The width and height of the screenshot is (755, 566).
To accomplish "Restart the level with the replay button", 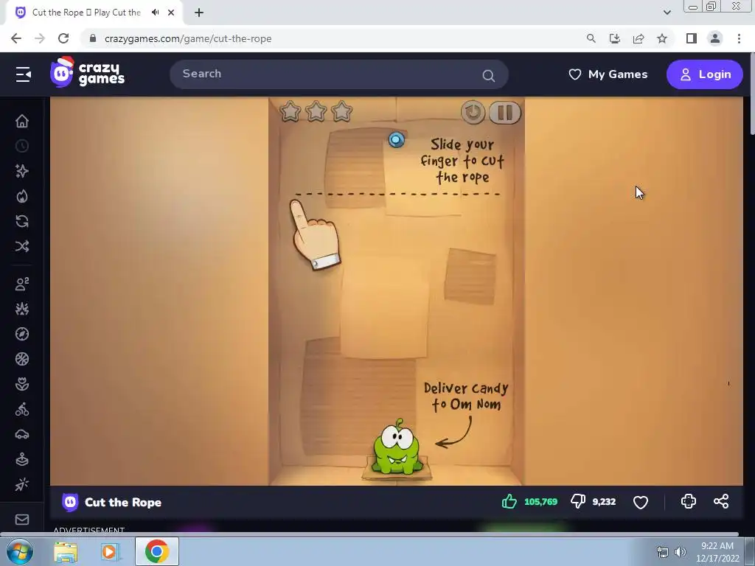I will pos(473,113).
